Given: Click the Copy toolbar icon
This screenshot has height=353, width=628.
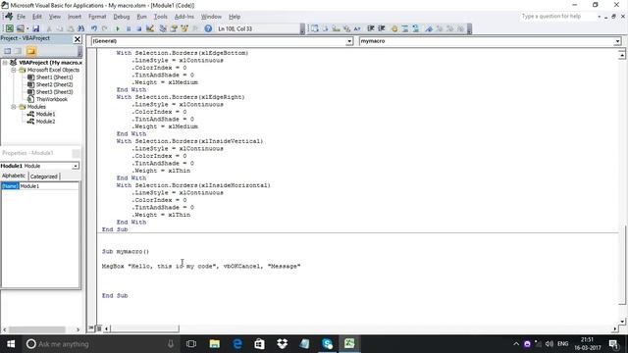Looking at the screenshot, I should (x=60, y=28).
